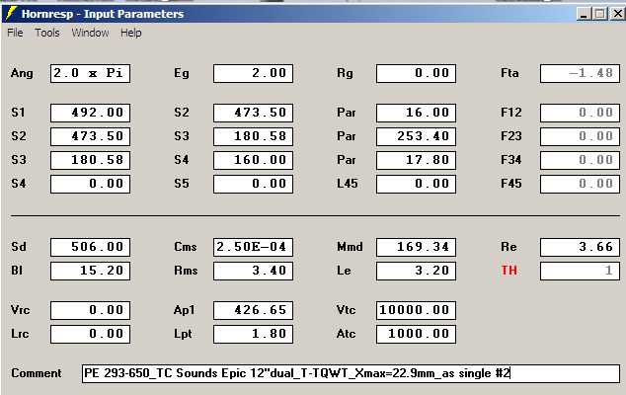Close the Hornresp Input Parameters window
Screen dimensions: 626x395
point(618,14)
